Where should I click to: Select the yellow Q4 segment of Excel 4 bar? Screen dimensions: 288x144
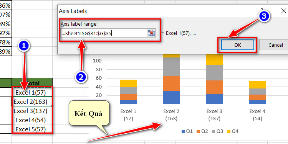tap(257, 85)
